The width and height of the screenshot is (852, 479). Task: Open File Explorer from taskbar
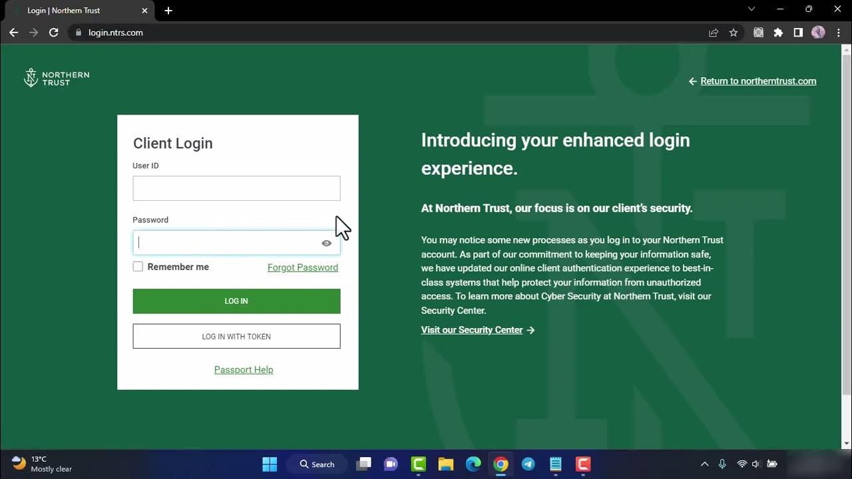coord(446,464)
